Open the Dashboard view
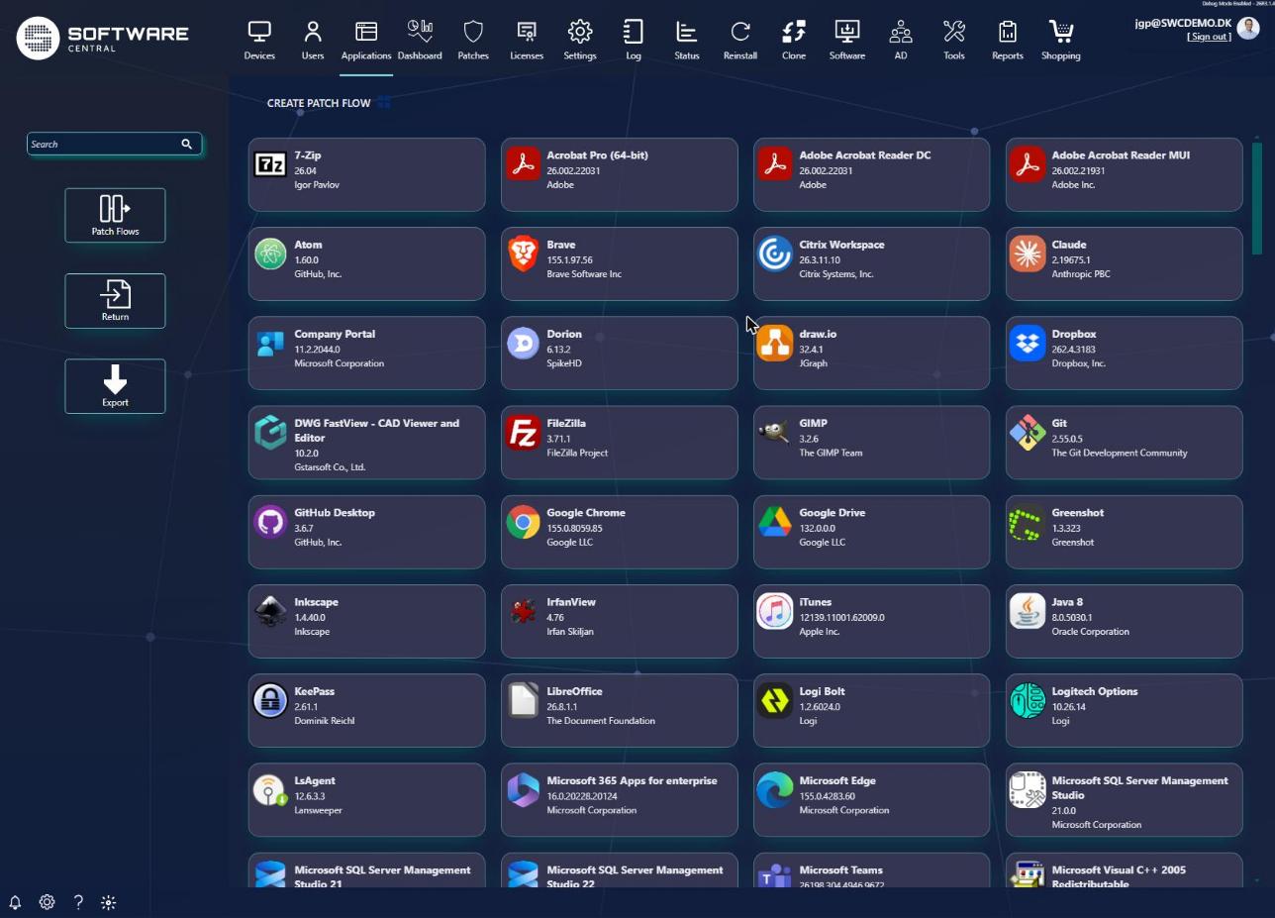1275x918 pixels. (x=420, y=41)
